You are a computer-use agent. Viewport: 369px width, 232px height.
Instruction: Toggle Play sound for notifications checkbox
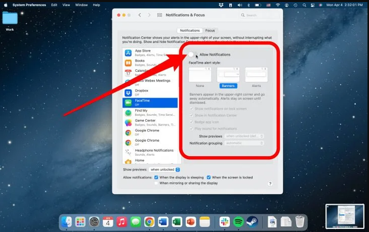pos(191,128)
